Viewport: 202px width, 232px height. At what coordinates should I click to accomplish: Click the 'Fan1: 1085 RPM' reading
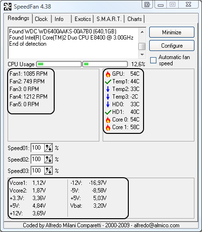pyautogui.click(x=29, y=74)
